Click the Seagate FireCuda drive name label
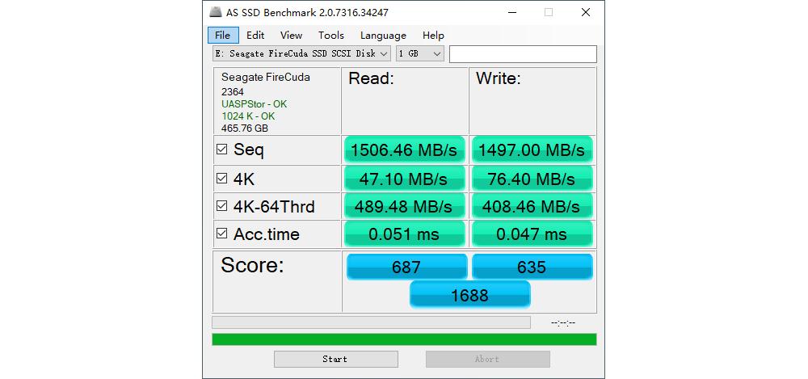Viewport: 808px width, 379px height. (266, 78)
